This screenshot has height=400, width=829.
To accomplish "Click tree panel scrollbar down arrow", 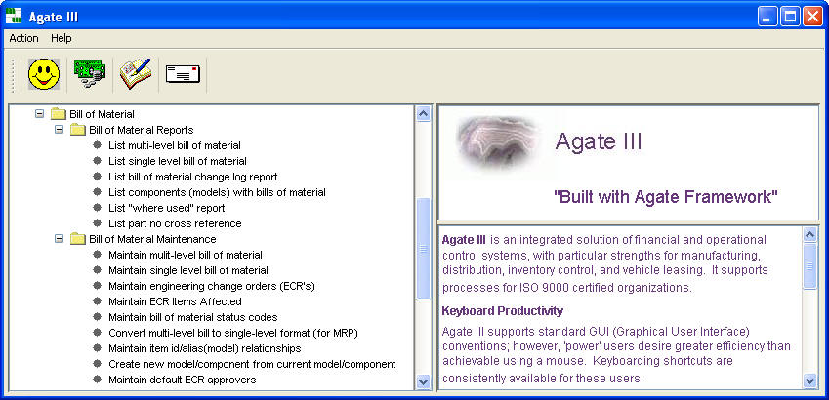I will coord(424,382).
